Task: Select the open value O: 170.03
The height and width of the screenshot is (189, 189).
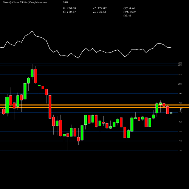Action: click(x=70, y=8)
